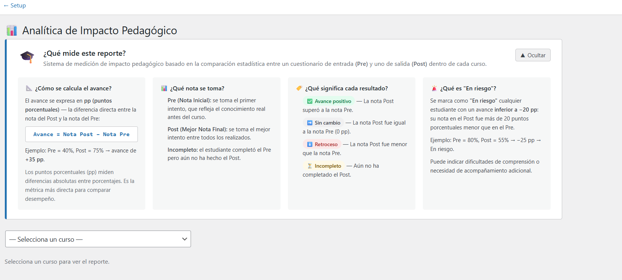Click the graduation cap icon
The width and height of the screenshot is (622, 280).
[27, 57]
